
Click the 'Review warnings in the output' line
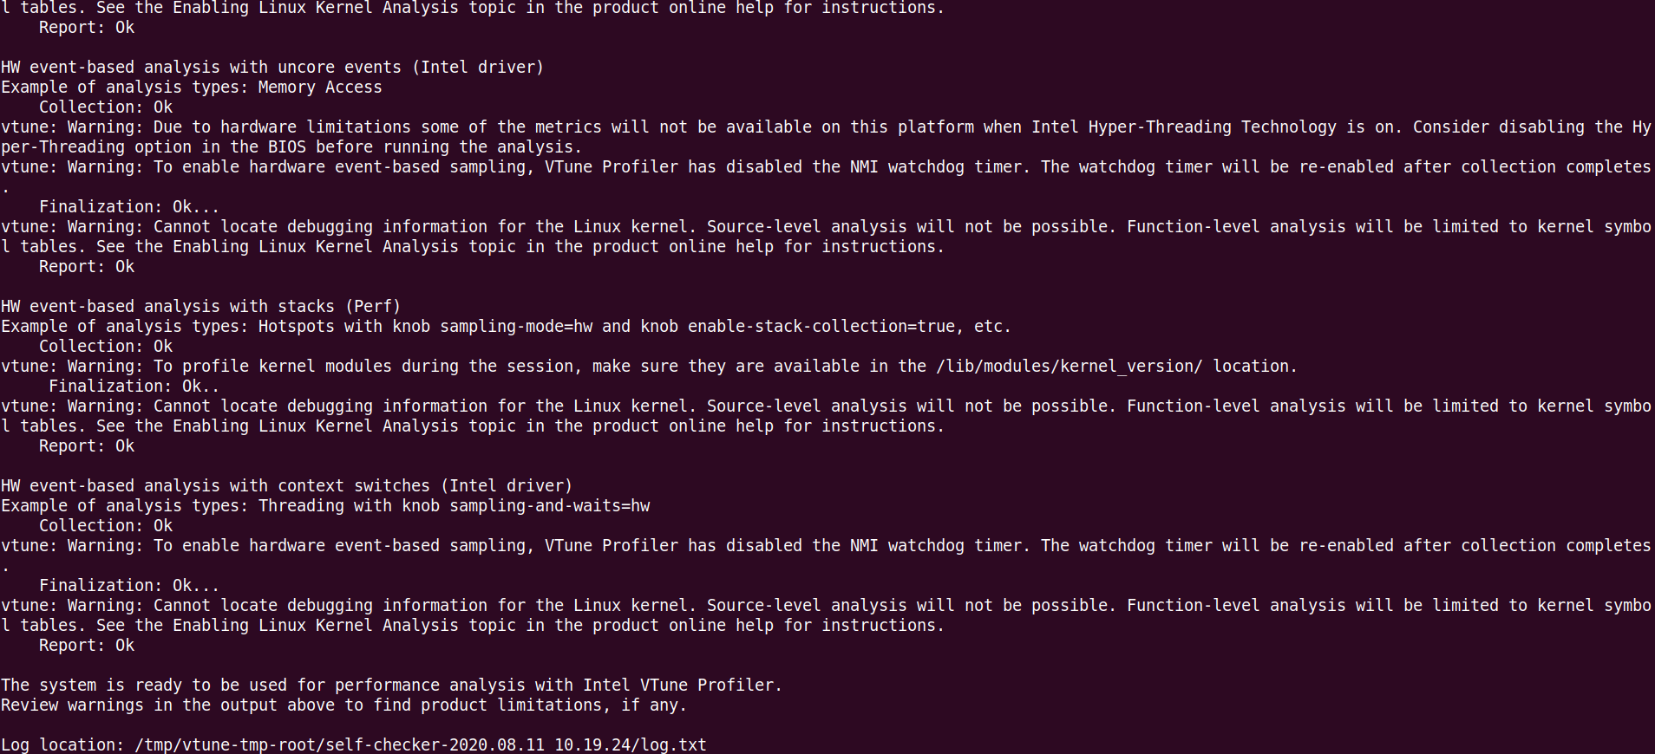[x=343, y=705]
